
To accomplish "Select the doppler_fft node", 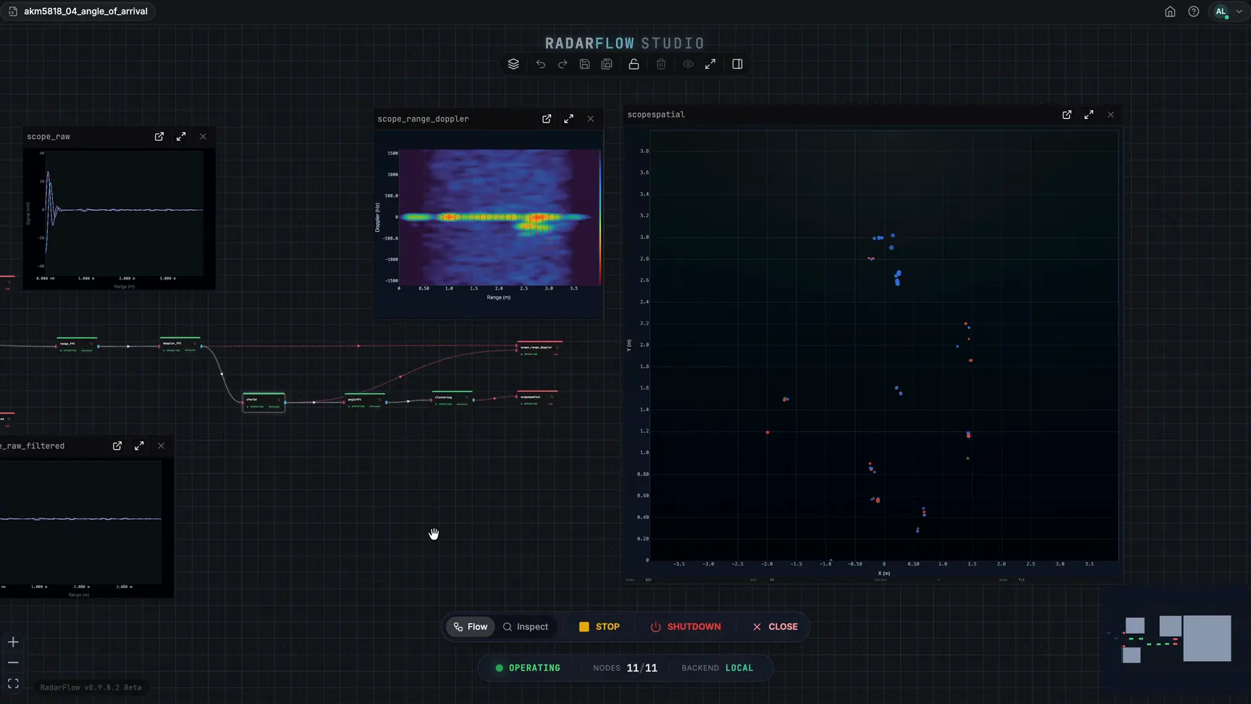I will (x=180, y=345).
